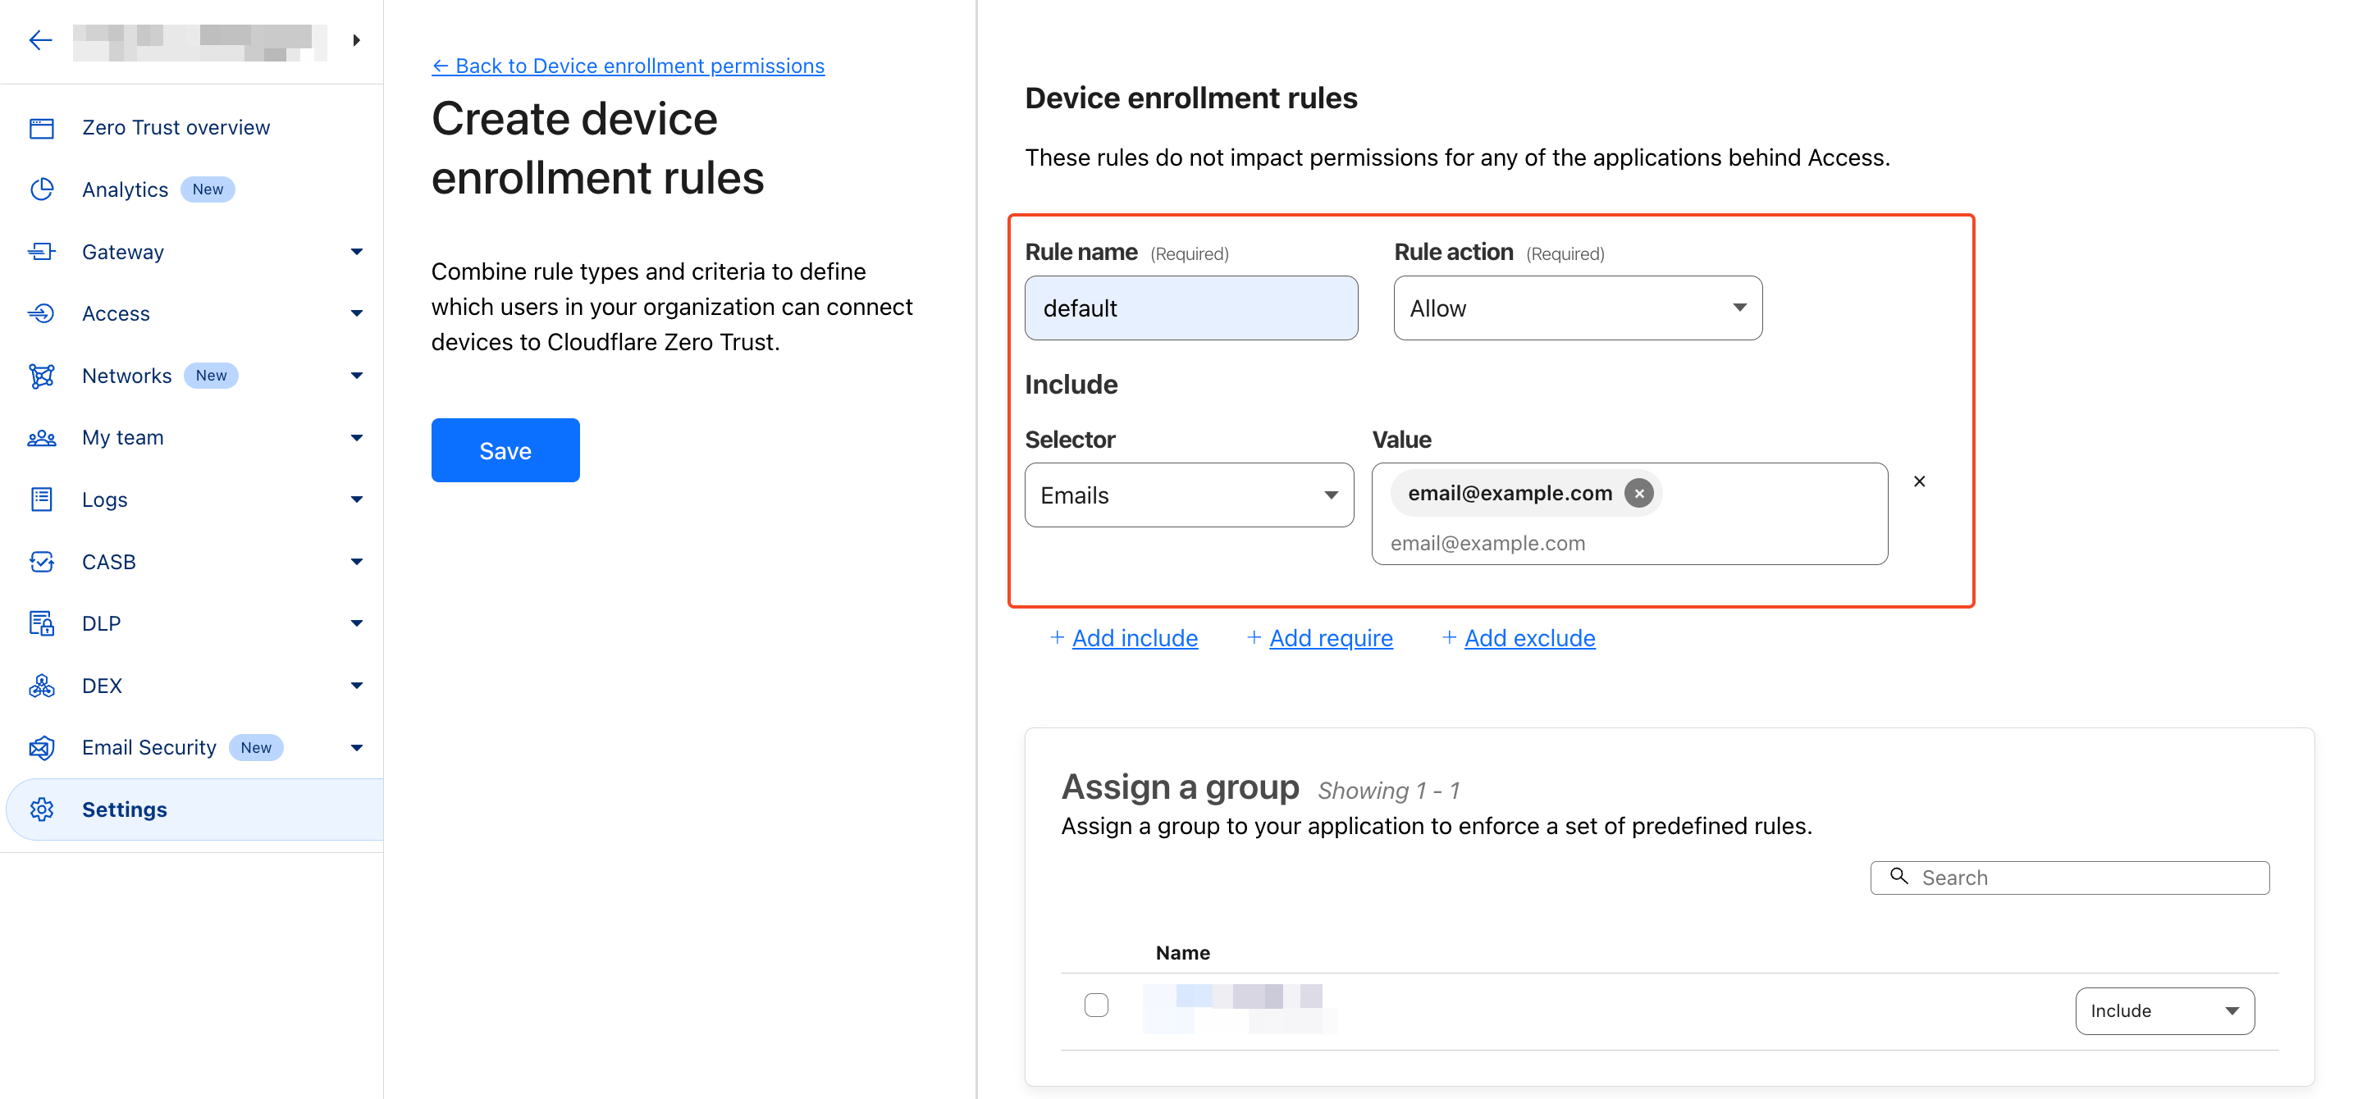Click the Zero Trust overview icon

(x=42, y=128)
